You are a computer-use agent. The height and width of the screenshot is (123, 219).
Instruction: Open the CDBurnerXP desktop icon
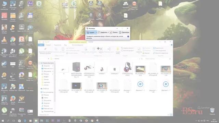pos(22,86)
